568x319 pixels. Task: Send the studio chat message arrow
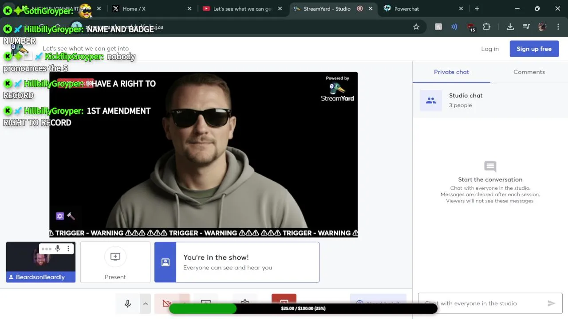point(551,303)
